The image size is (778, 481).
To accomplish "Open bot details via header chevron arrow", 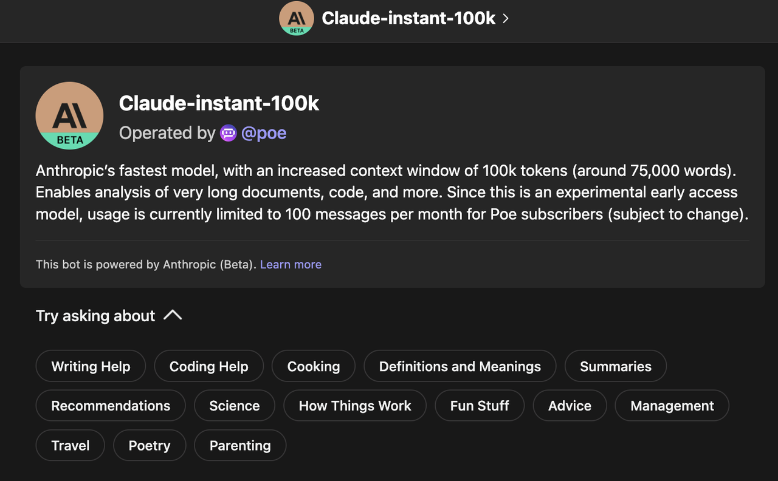I will (x=506, y=18).
